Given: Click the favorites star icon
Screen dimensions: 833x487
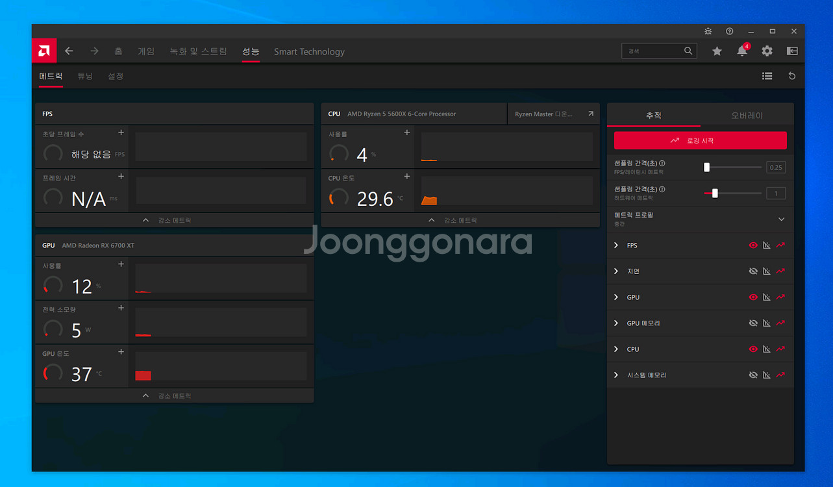Looking at the screenshot, I should 717,51.
